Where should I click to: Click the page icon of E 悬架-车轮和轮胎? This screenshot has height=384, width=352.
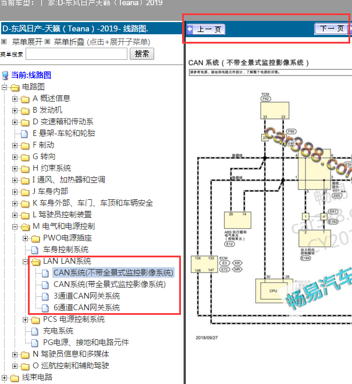coord(24,134)
